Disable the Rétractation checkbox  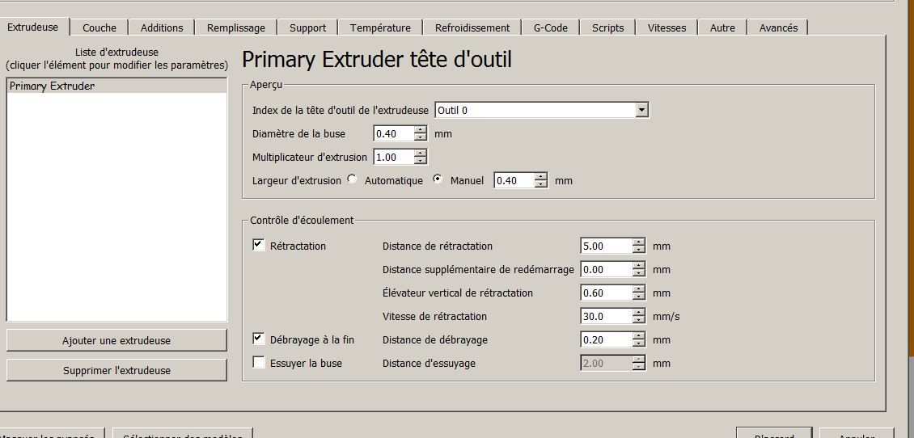[259, 245]
